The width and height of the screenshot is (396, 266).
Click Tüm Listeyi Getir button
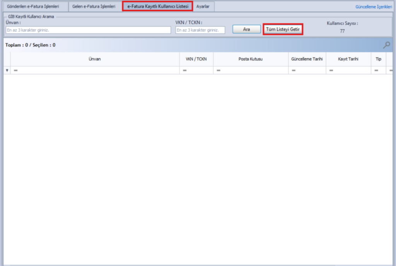(283, 29)
